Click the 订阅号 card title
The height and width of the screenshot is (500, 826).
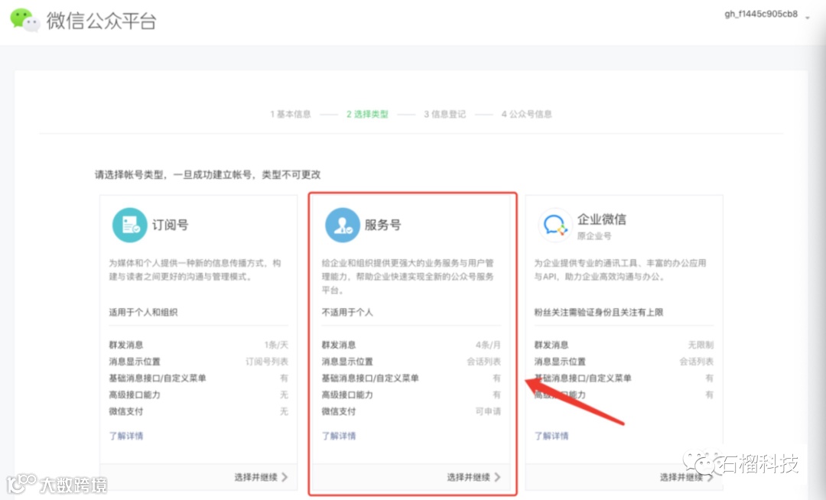coord(170,225)
